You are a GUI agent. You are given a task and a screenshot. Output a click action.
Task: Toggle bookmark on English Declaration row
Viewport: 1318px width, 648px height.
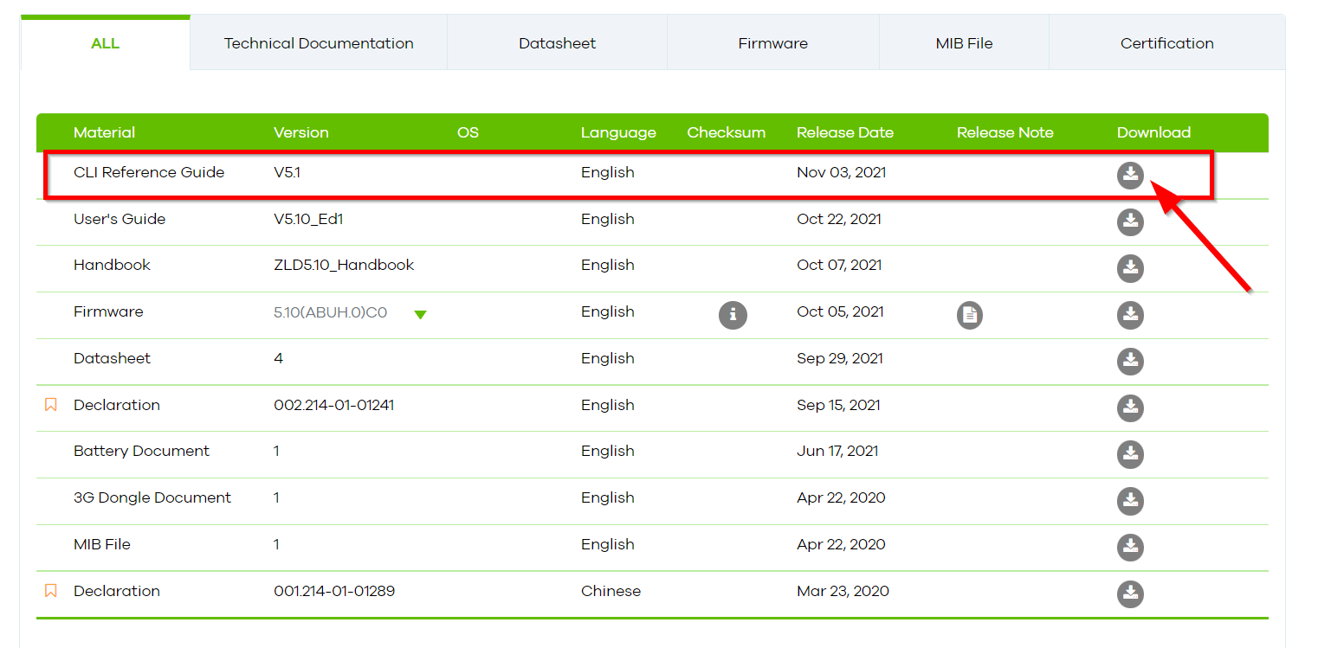pos(51,405)
